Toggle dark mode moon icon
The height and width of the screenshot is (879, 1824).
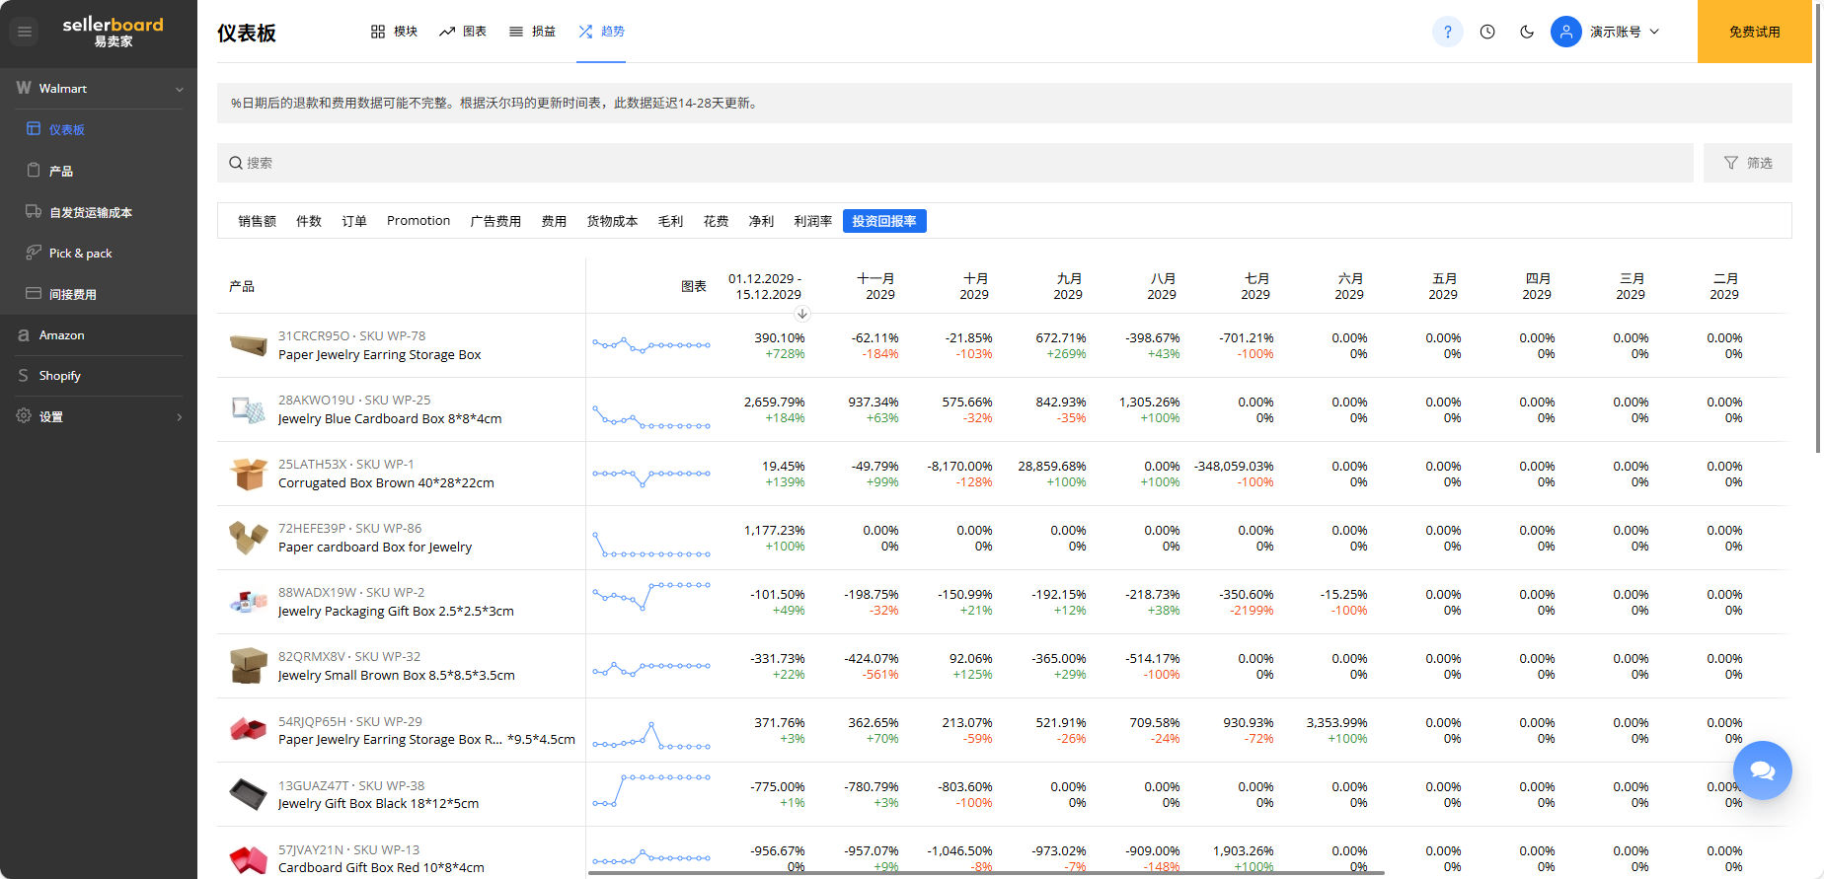1527,32
